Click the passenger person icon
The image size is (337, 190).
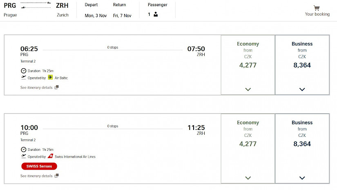pyautogui.click(x=156, y=14)
